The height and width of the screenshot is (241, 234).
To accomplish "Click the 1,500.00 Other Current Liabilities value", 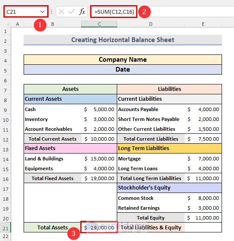I will 203,129.
